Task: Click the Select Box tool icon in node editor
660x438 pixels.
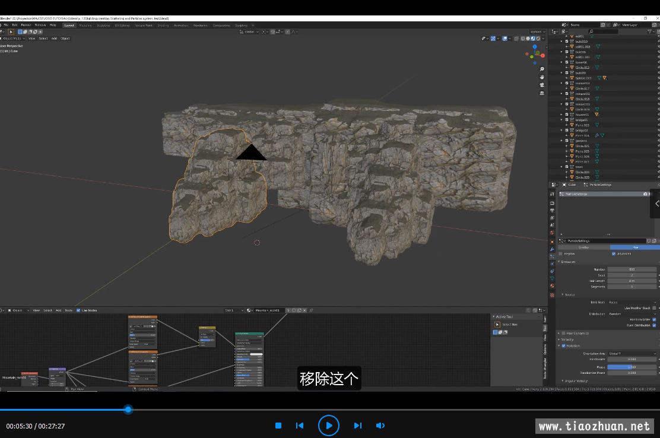Action: tap(497, 325)
